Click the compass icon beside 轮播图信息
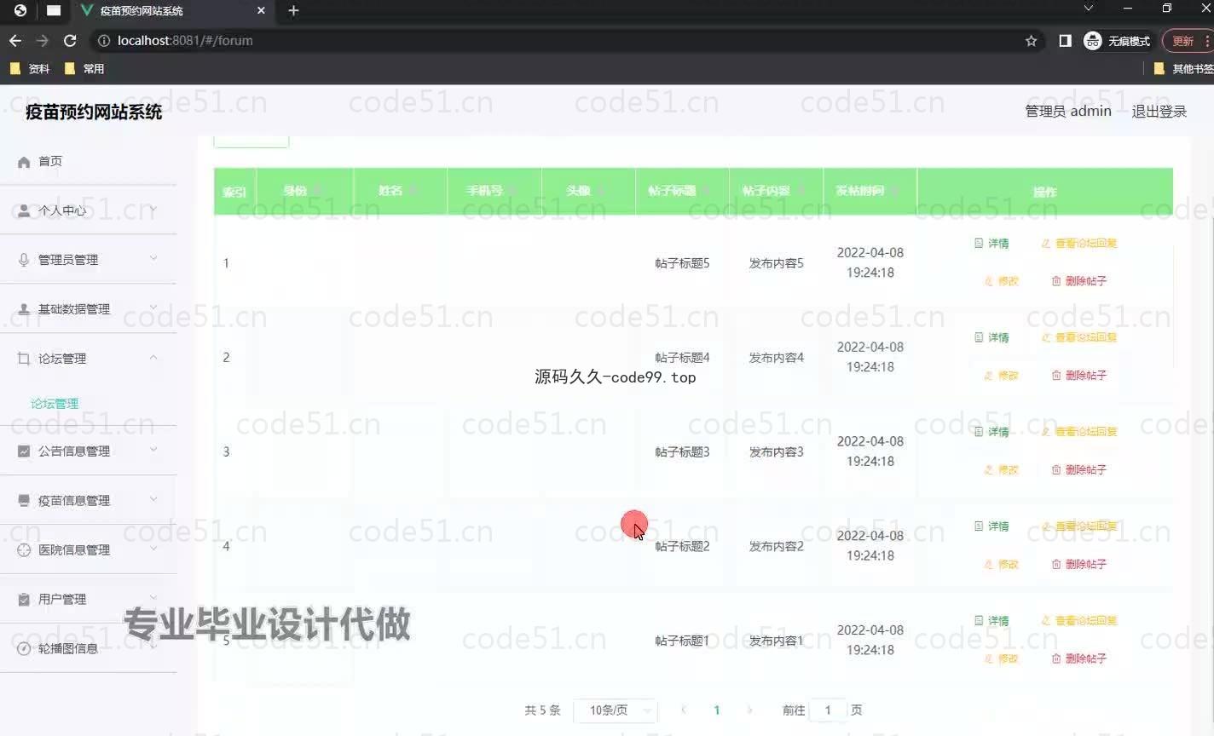The image size is (1214, 736). pyautogui.click(x=24, y=648)
